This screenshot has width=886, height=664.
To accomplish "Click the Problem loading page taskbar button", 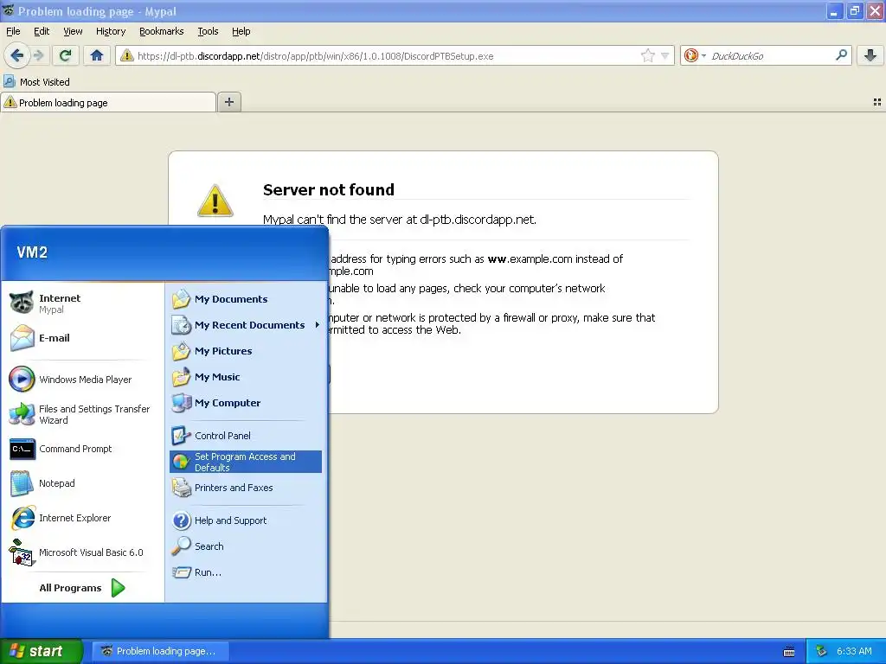I will point(160,651).
